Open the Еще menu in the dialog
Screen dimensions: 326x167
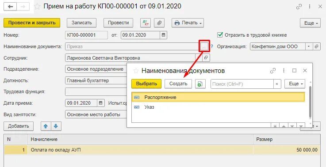(295, 84)
